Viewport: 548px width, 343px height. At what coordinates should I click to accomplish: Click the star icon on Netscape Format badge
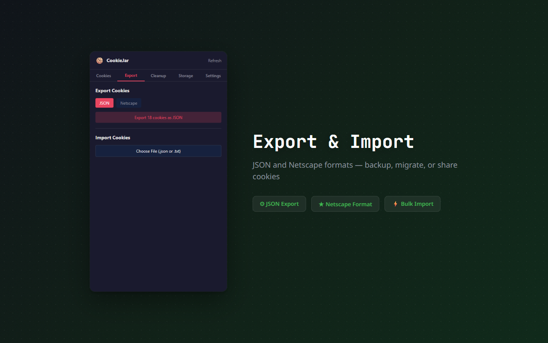click(322, 204)
